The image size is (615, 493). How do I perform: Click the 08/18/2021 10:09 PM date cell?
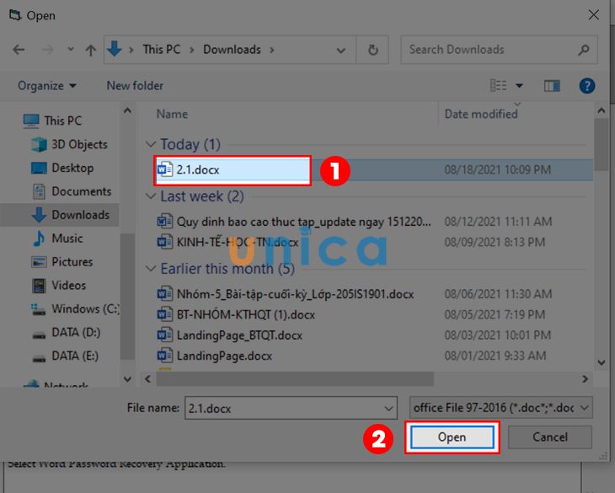[497, 169]
